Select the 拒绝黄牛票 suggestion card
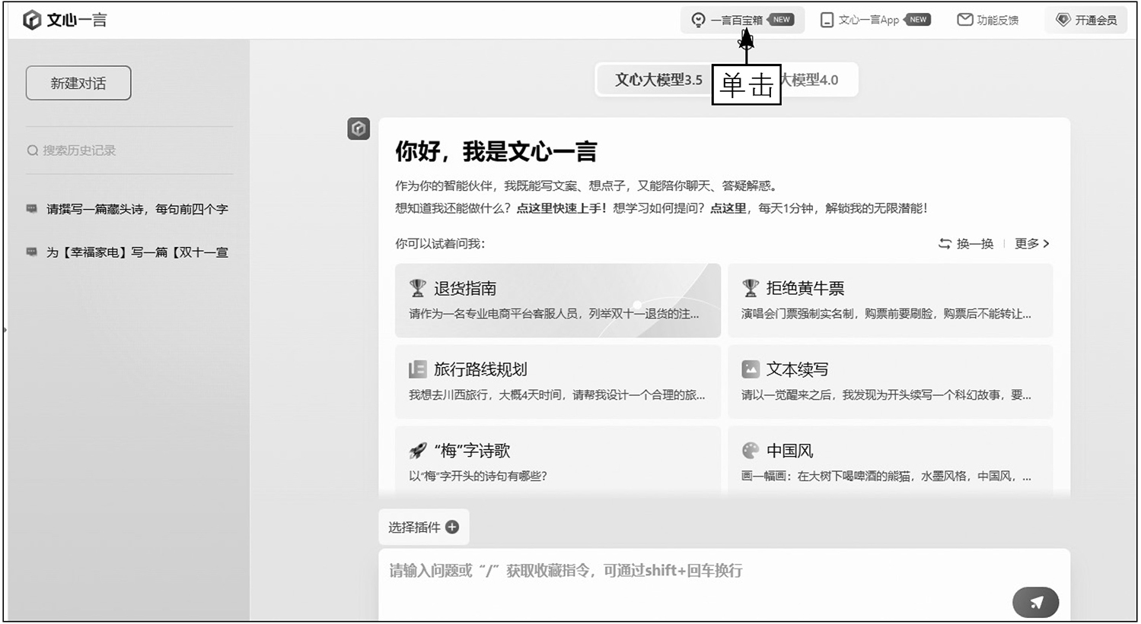Screen dimensions: 1141x624 tap(891, 300)
